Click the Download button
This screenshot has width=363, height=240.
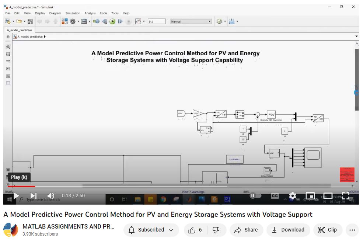288,230
